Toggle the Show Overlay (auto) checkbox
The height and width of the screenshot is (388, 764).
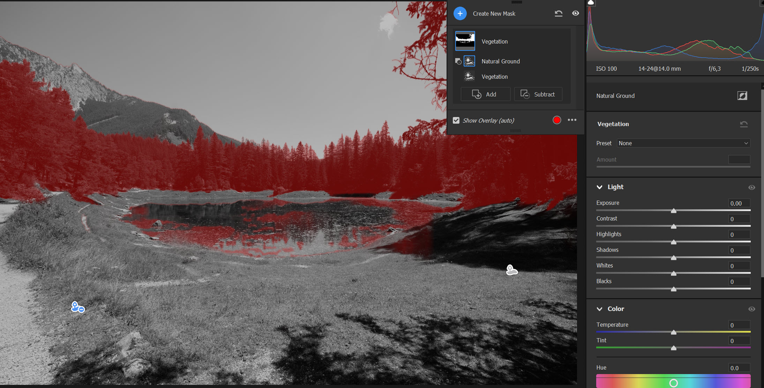pos(456,121)
